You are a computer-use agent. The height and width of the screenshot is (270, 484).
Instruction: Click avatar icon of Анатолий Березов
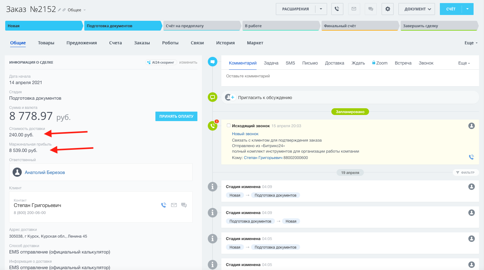tap(17, 172)
